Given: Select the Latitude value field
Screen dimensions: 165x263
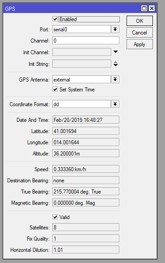Looking at the screenshot, I should (86, 131).
